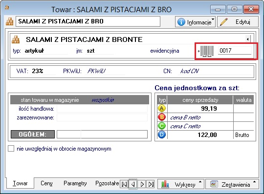
Task: Go to next record arrow
Action: coord(142,184)
